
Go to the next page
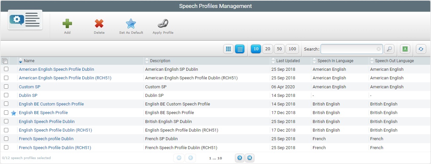(239, 158)
